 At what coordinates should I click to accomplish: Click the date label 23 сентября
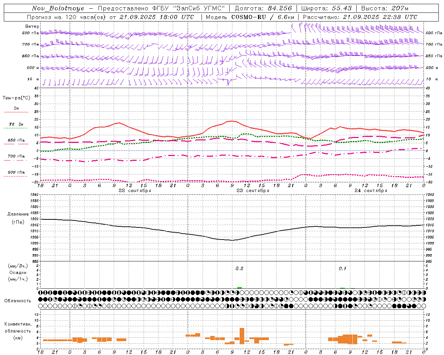[253, 191]
